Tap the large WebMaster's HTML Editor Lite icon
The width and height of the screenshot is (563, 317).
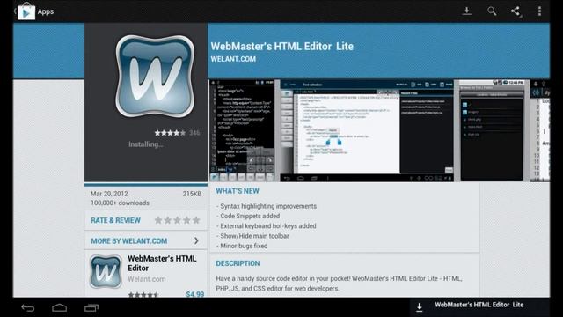click(155, 77)
